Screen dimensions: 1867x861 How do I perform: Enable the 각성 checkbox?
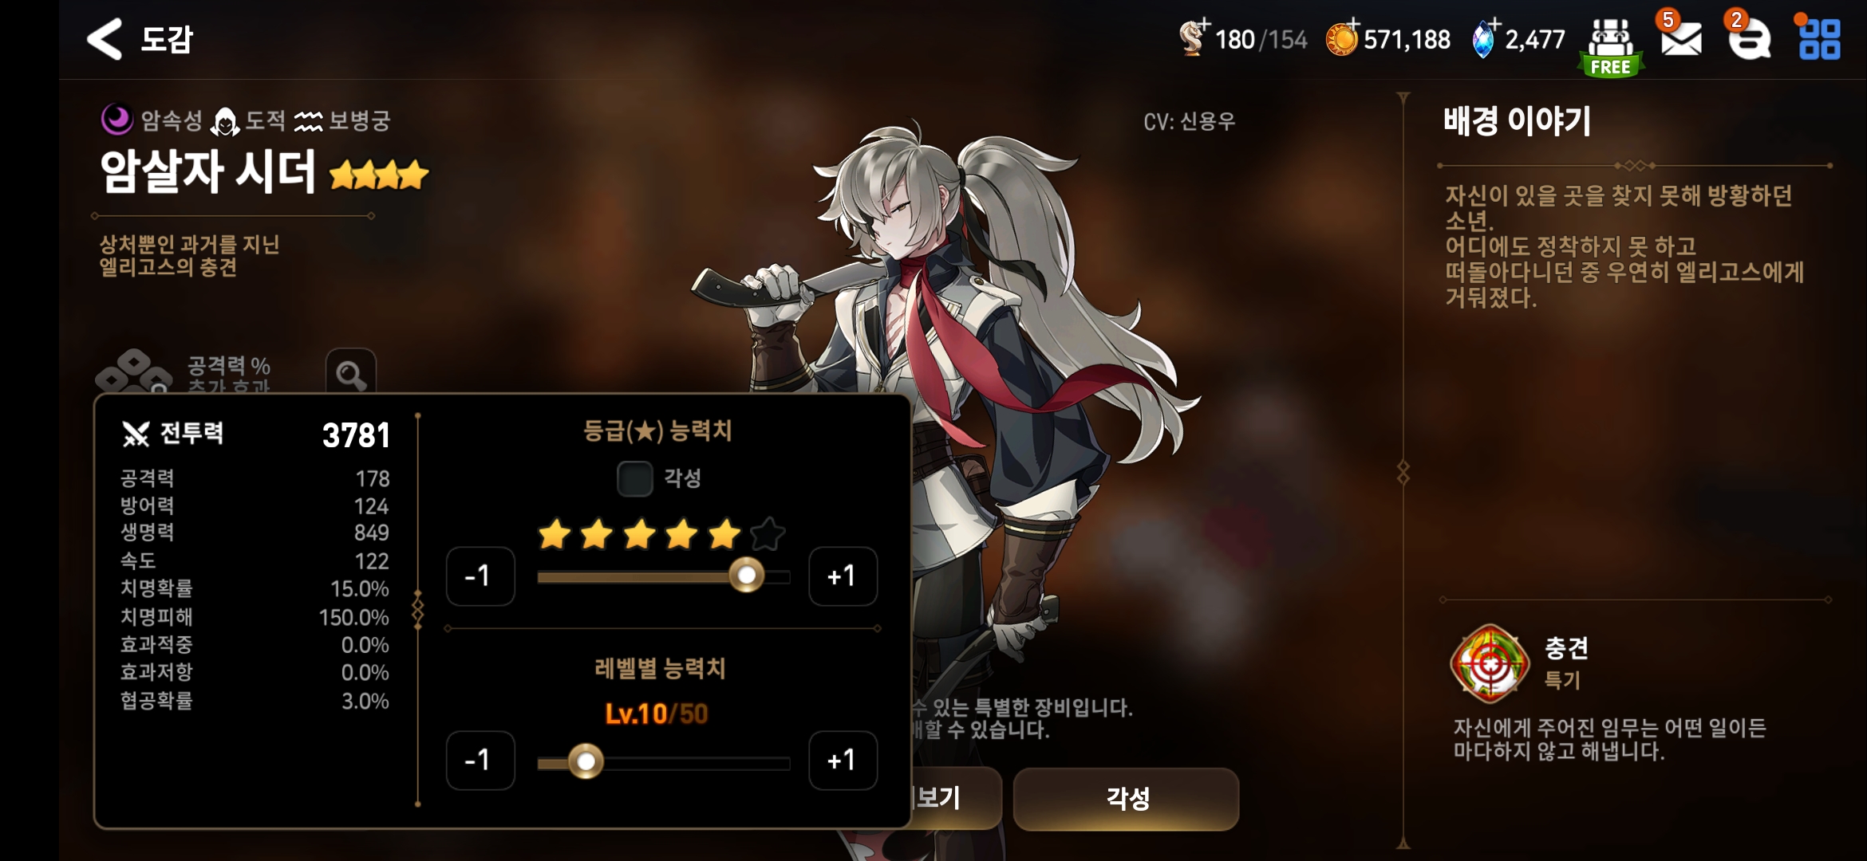(x=635, y=478)
